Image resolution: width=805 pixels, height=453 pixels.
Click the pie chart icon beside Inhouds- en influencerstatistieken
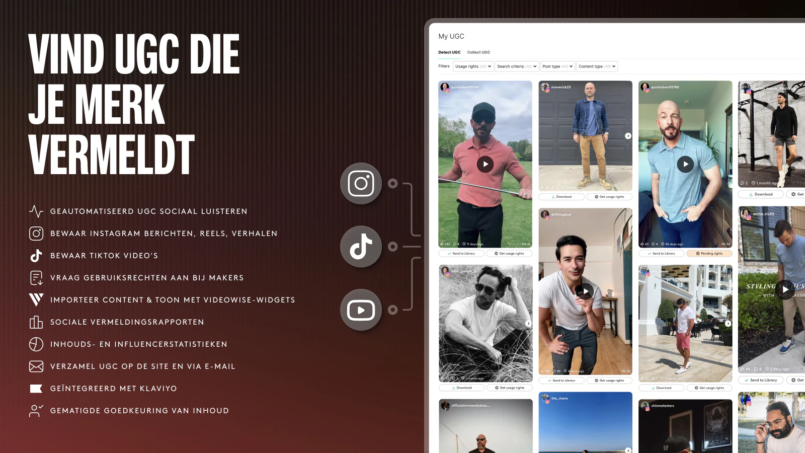tap(36, 344)
